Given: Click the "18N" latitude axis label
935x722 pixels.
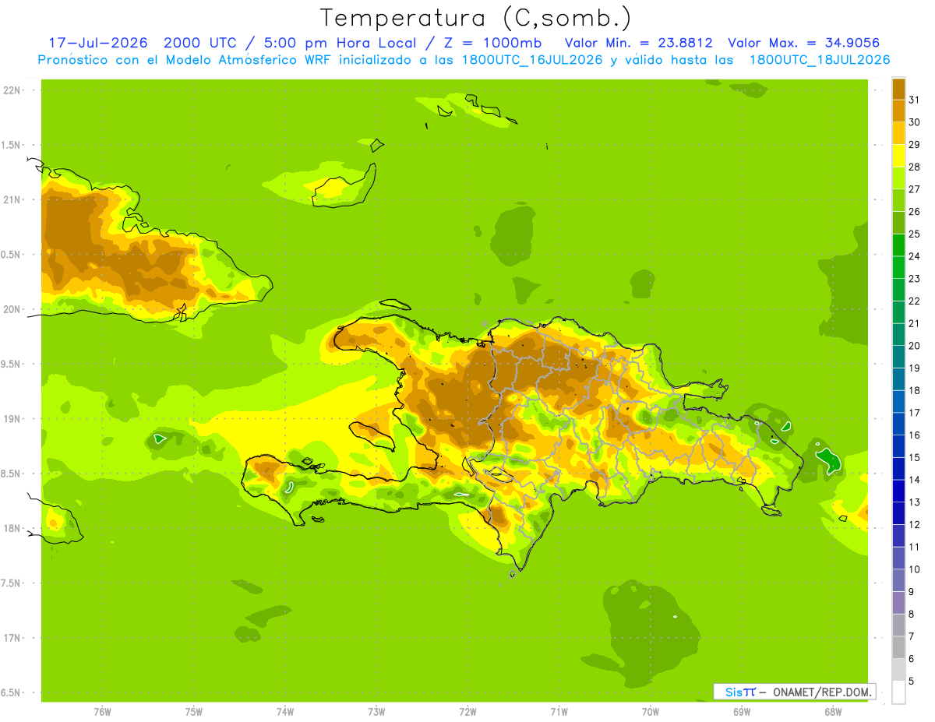Looking at the screenshot, I should pyautogui.click(x=11, y=528).
